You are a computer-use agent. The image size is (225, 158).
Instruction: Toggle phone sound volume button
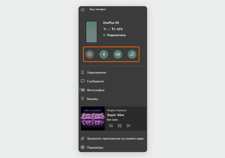click(x=118, y=54)
